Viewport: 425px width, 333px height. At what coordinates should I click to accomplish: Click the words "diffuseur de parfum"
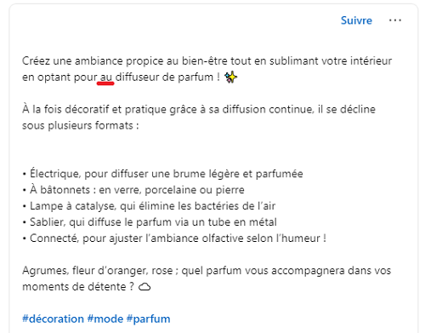[164, 78]
